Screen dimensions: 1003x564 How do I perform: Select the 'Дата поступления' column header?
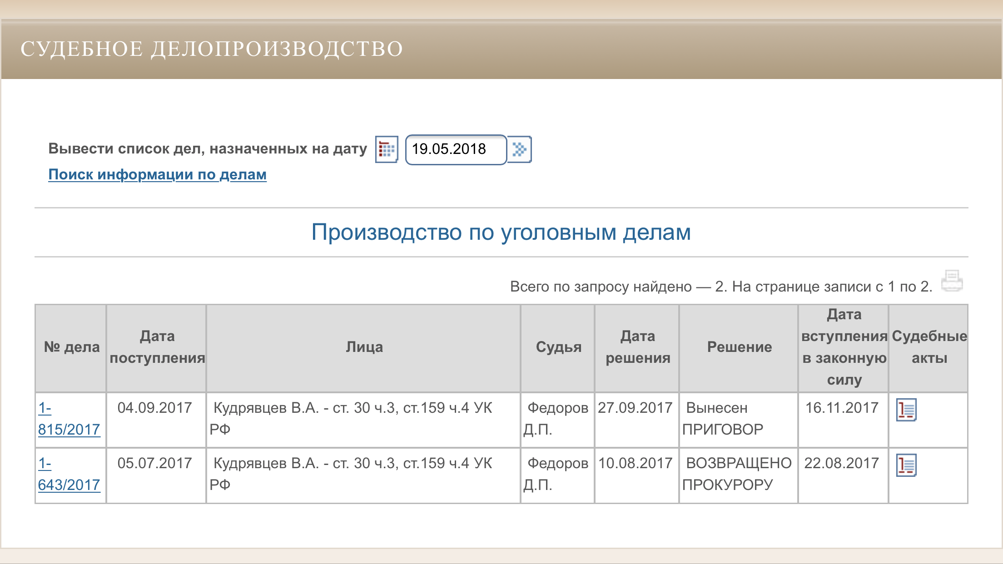[x=157, y=347]
